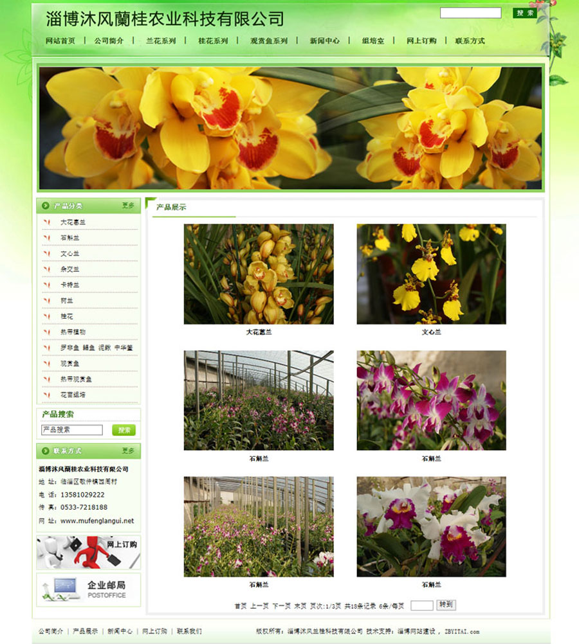The image size is (579, 644).
Task: Click the arrow icon beside 产品分类 header
Action: (x=46, y=206)
